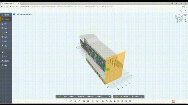
Task: Open the sidebar item with the pencil icon
Action: (x=6, y=46)
